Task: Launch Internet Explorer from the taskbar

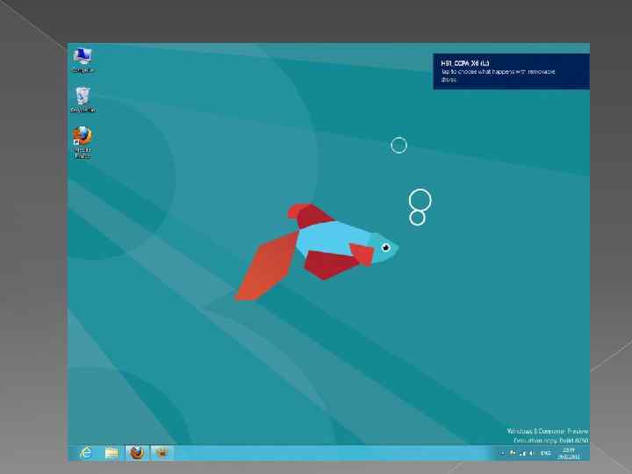Action: pos(86,453)
